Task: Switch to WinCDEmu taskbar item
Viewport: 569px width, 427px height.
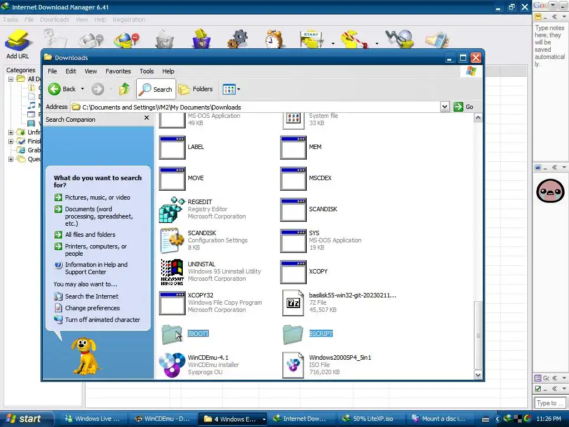Action: [x=163, y=419]
